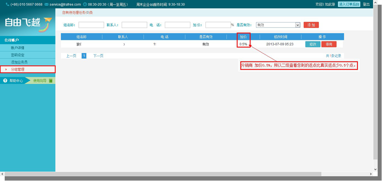Click the red arrow before 分组管理
The height and width of the screenshot is (181, 382).
coord(6,69)
